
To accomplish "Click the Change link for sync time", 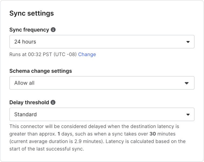I will pyautogui.click(x=87, y=54).
